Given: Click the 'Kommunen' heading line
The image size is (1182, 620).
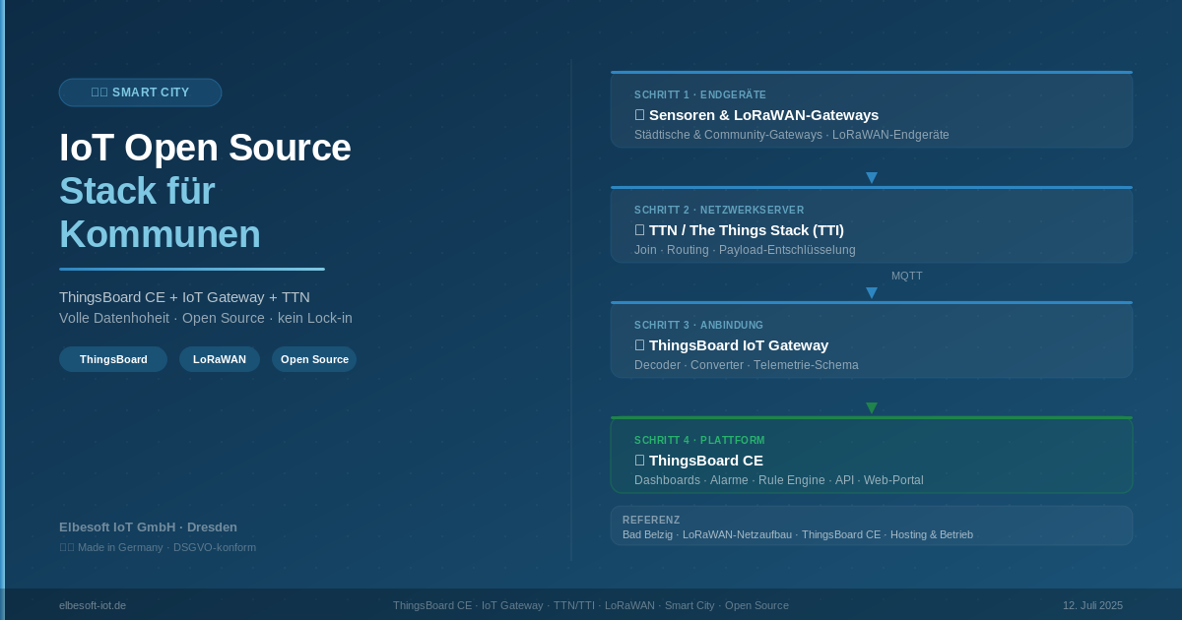Looking at the screenshot, I should tap(160, 234).
